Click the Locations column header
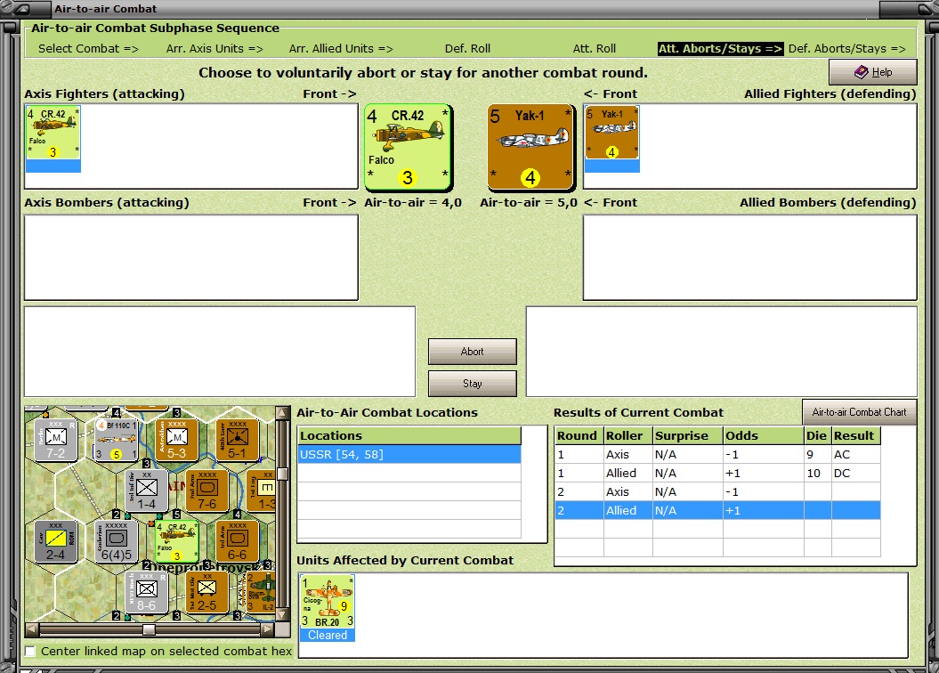The width and height of the screenshot is (939, 673). coord(409,435)
